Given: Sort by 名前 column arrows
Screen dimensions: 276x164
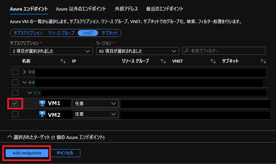Looking at the screenshot, I should pos(63,61).
